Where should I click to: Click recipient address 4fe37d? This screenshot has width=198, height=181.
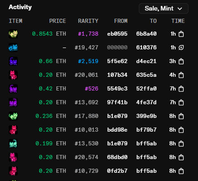(147, 102)
